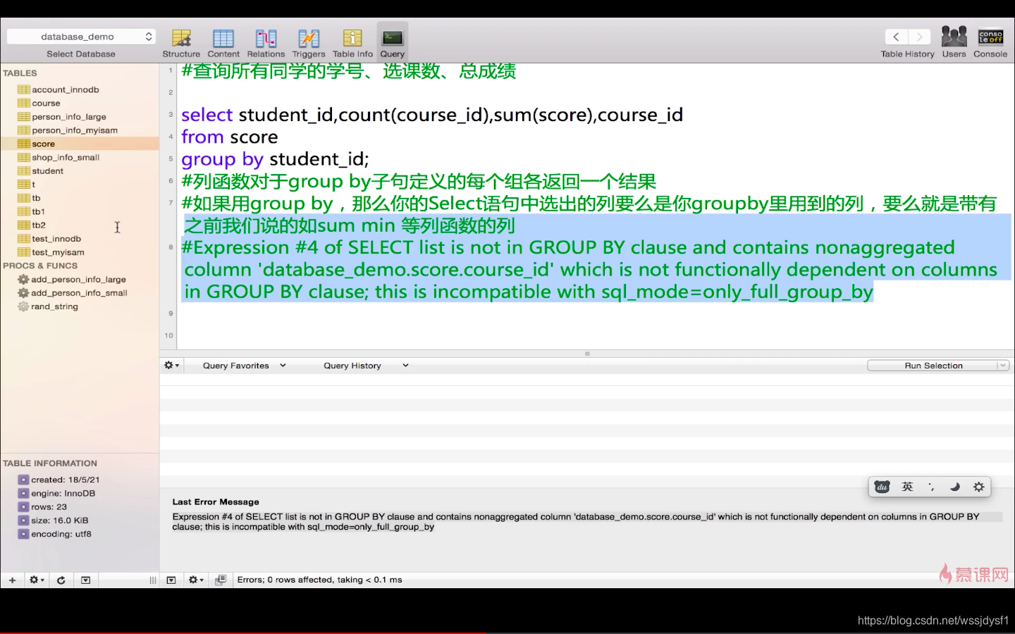This screenshot has height=634, width=1015.
Task: Open the Table Info view
Action: pos(352,43)
